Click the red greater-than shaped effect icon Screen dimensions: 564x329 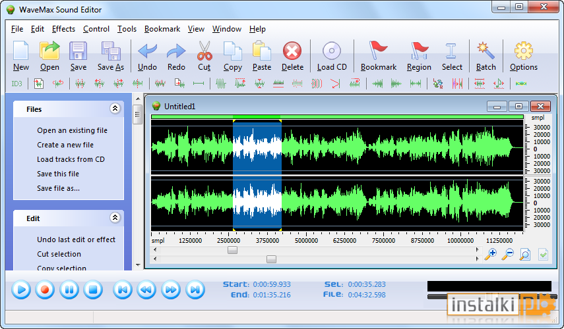pyautogui.click(x=335, y=84)
